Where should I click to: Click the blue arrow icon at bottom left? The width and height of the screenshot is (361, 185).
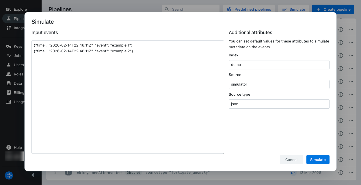click(x=9, y=175)
